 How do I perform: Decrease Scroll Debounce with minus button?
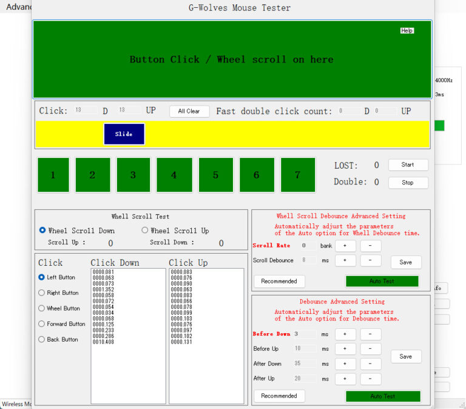(x=371, y=260)
